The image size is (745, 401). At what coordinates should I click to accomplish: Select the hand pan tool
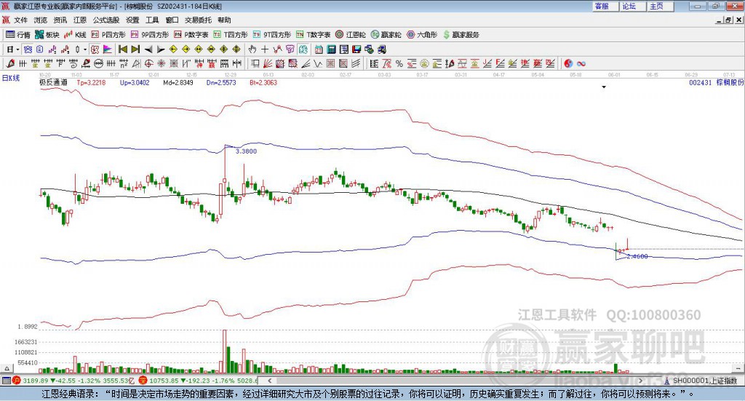click(x=252, y=49)
